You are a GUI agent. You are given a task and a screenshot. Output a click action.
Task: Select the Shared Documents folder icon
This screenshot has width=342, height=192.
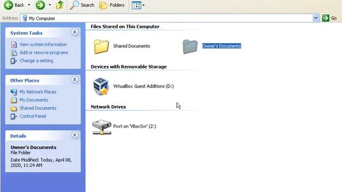tap(101, 46)
